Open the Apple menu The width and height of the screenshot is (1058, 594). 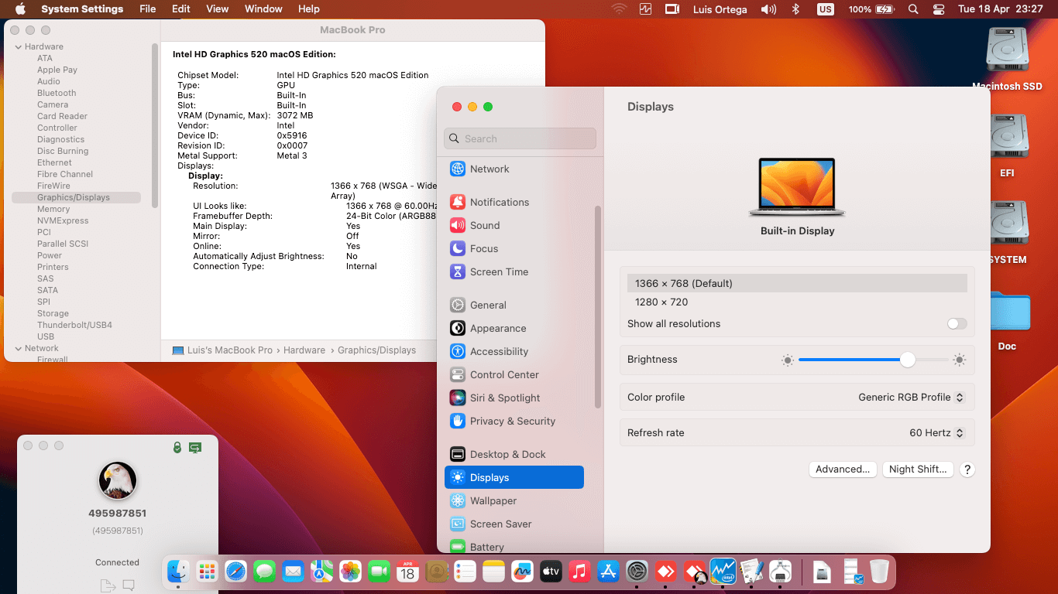(x=20, y=9)
